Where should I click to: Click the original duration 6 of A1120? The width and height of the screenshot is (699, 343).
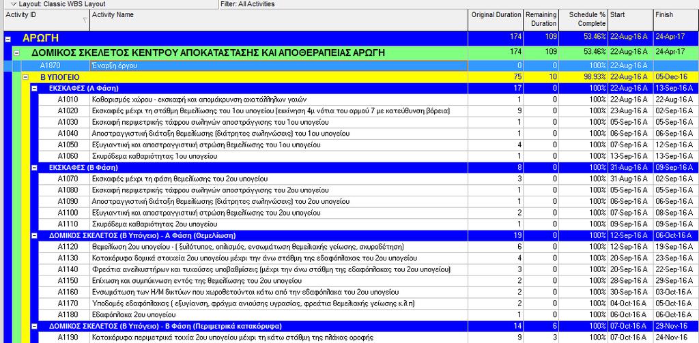pos(519,247)
